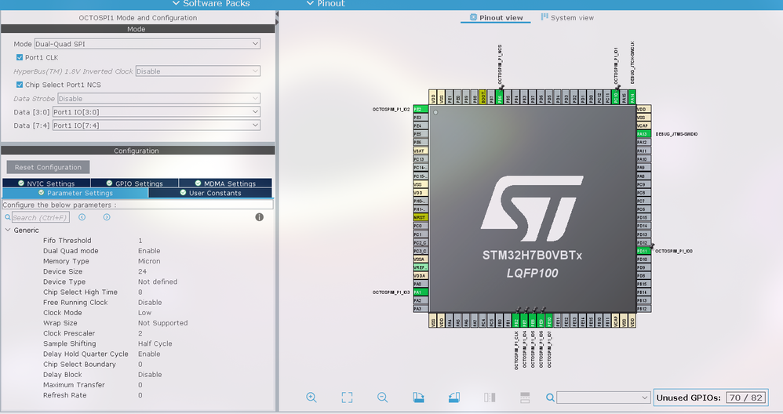783x414 pixels.
Task: Select the Device Type Not defined value
Action: 158,281
